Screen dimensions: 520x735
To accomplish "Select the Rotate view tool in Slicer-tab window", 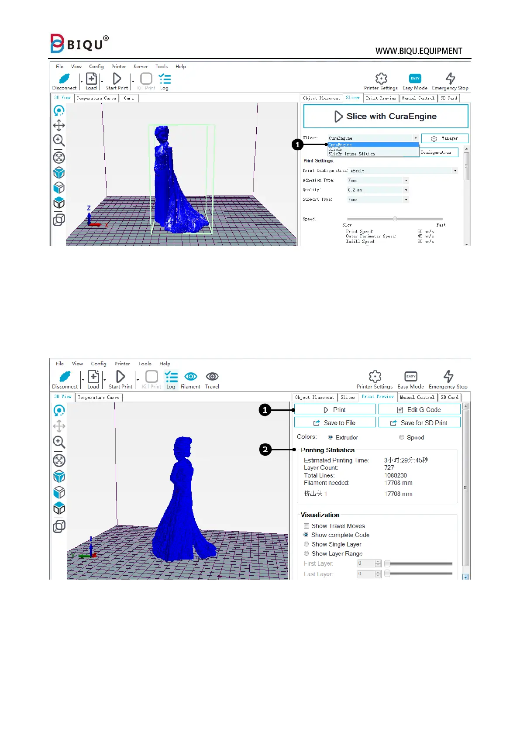I will (59, 111).
